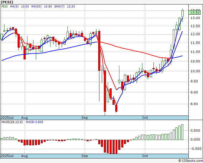Click the 0.500 MACD axis label
Screen dimensions: 203x163
195,130
